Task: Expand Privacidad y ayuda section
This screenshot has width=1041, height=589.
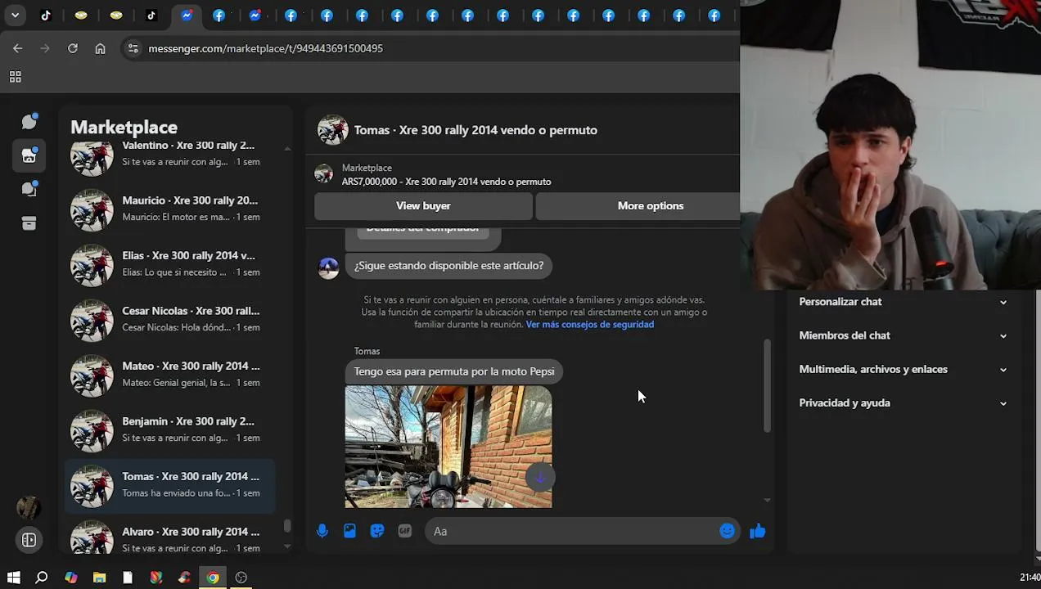Action: pyautogui.click(x=903, y=402)
